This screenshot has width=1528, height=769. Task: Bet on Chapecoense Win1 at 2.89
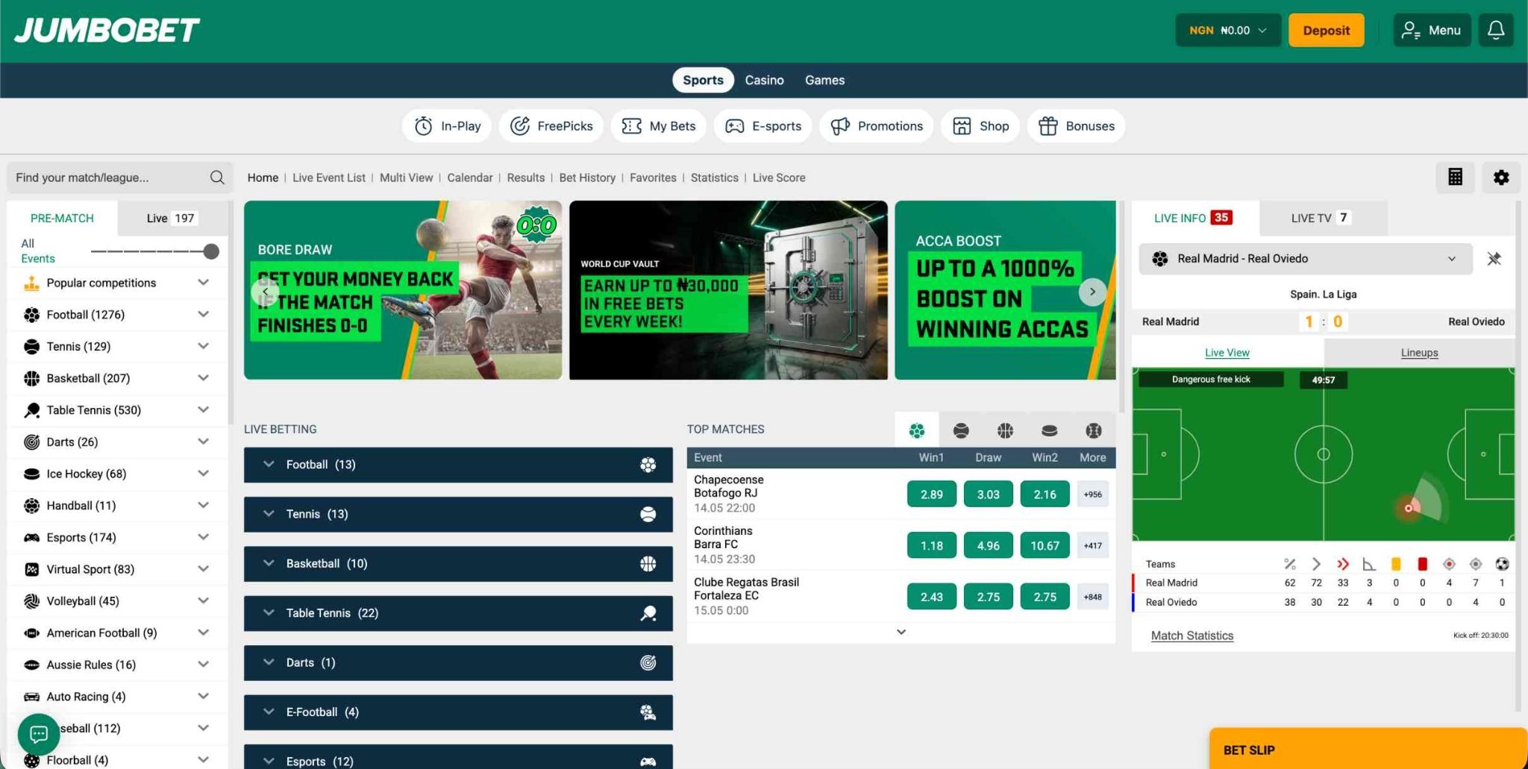tap(932, 495)
